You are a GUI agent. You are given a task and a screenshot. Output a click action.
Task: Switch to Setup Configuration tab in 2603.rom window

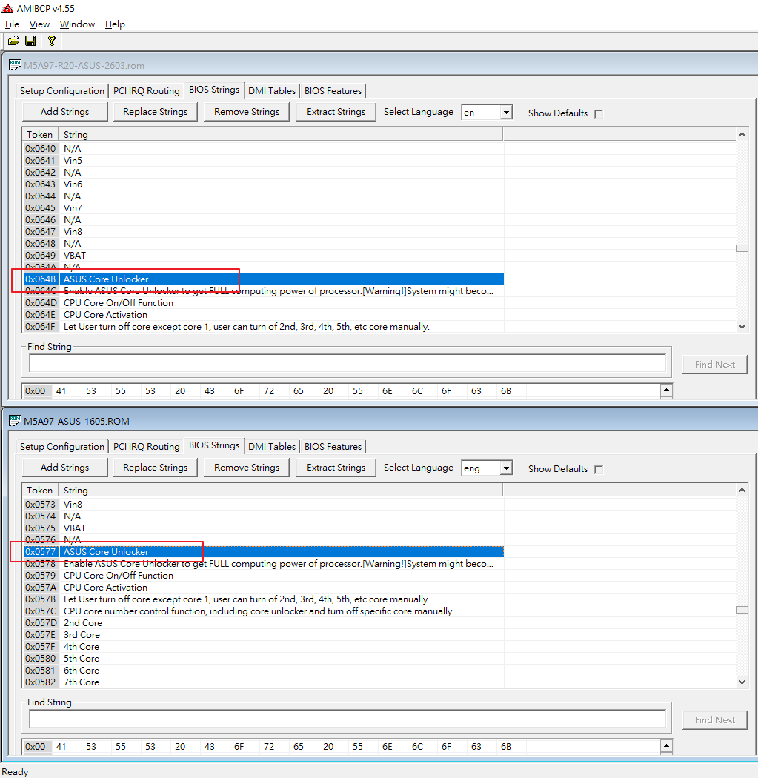[62, 91]
